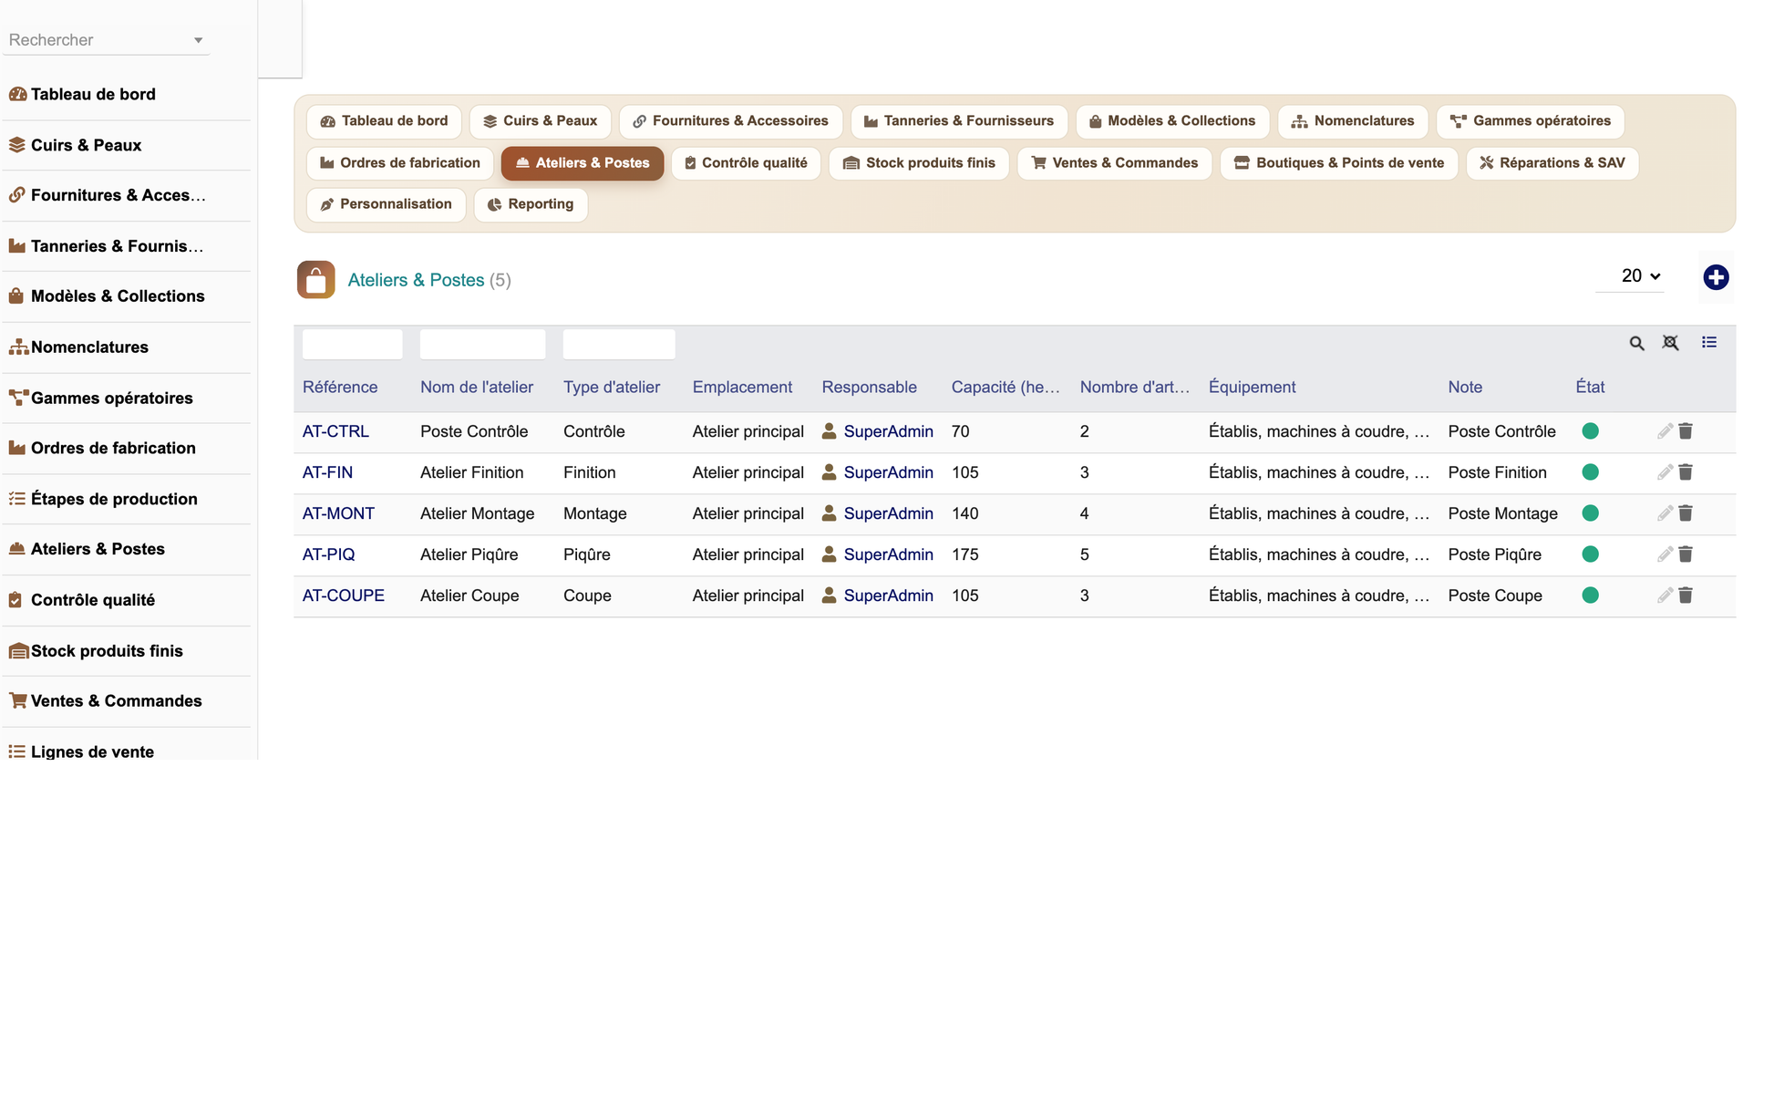This screenshot has height=1098, width=1774.
Task: Click the search magnifier icon in table toolbar
Action: tap(1637, 343)
